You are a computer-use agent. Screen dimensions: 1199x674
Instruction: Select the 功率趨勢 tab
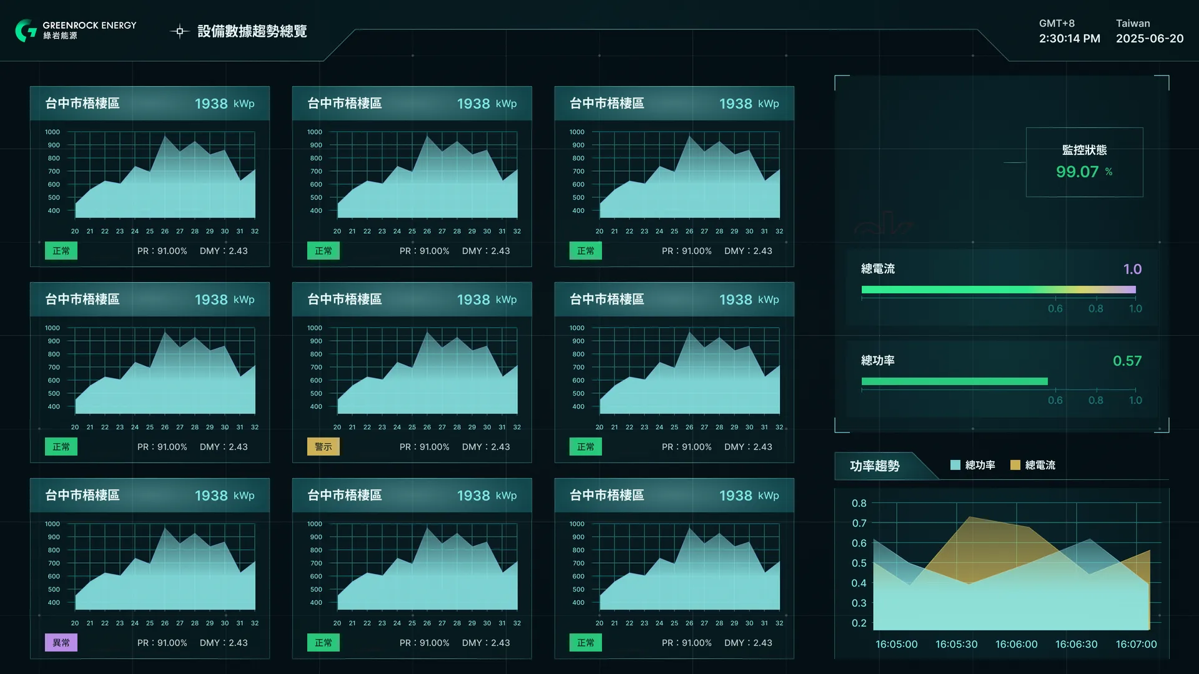pyautogui.click(x=874, y=466)
